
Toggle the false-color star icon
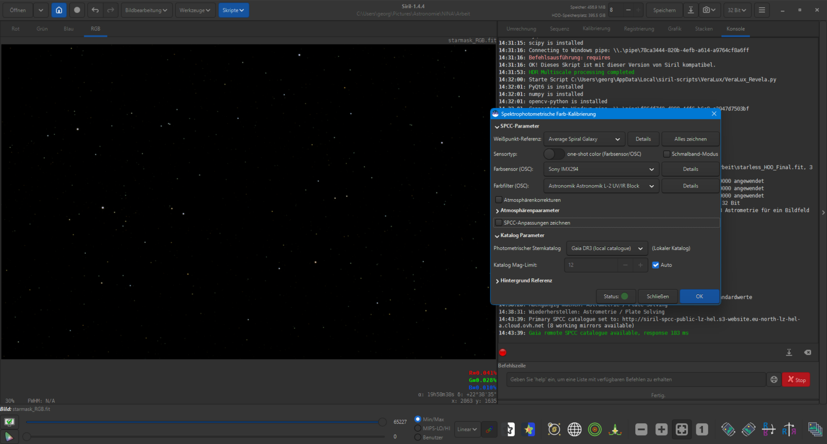pyautogui.click(x=529, y=430)
